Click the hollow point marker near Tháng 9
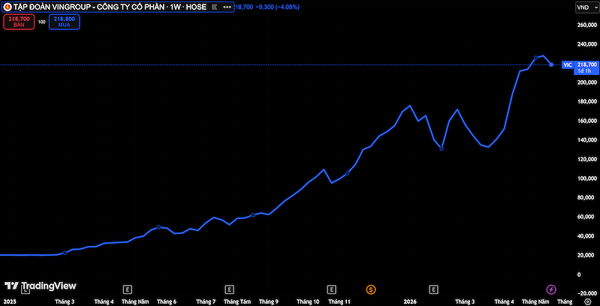Screen dimensions: 600x306 coord(253,215)
